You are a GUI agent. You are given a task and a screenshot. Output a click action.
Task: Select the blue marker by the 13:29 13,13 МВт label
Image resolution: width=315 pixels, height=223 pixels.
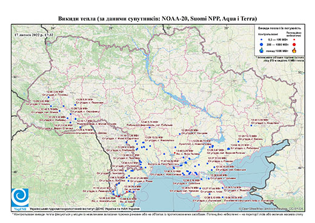click(x=238, y=142)
